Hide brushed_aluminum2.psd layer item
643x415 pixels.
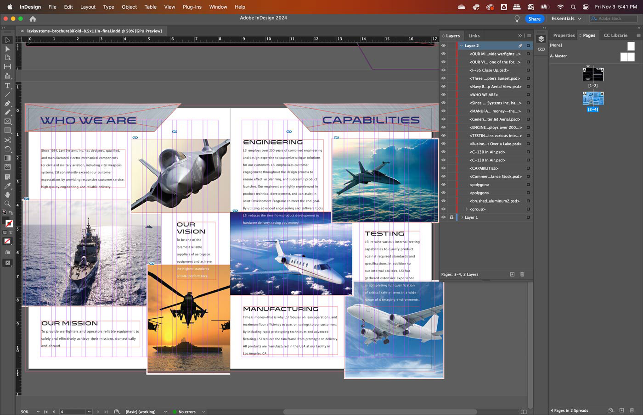(x=443, y=201)
